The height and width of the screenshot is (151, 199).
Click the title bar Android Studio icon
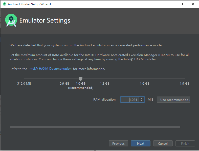5,4
